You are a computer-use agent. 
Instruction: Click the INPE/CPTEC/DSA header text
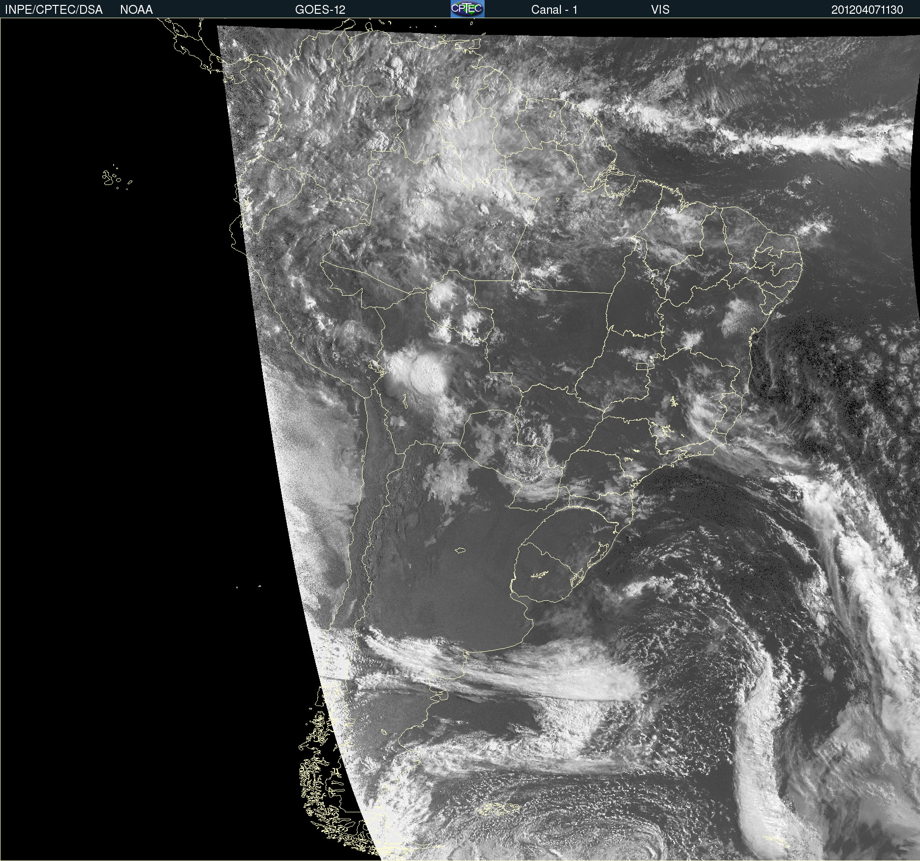coord(54,10)
